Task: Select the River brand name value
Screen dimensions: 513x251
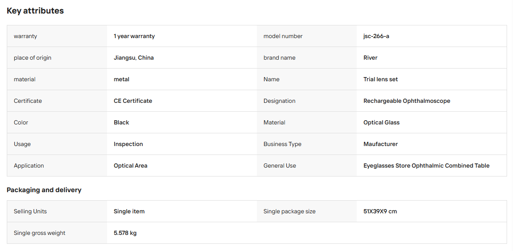Action: pos(370,58)
